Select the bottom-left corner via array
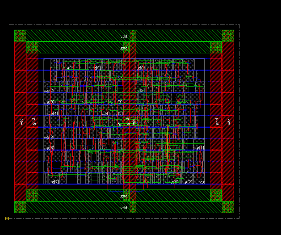Screen dimensions: 281x235 pyautogui.click(x=20, y=207)
